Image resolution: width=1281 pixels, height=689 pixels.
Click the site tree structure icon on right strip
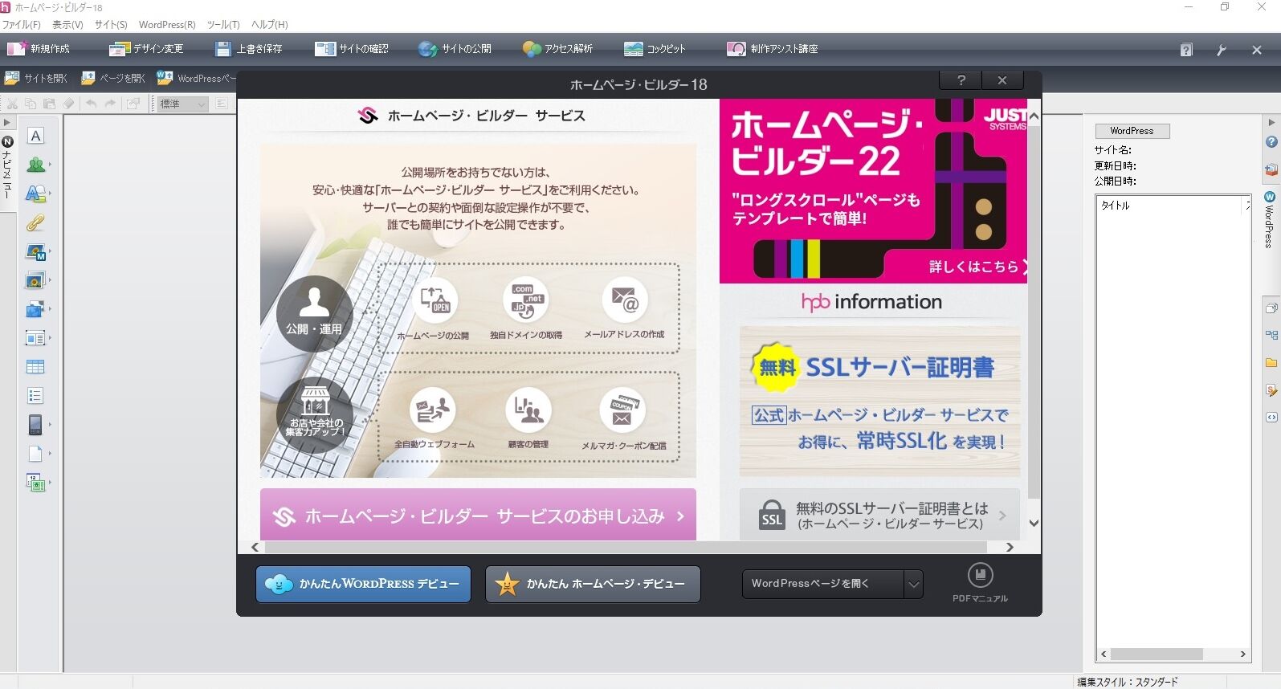pos(1271,335)
